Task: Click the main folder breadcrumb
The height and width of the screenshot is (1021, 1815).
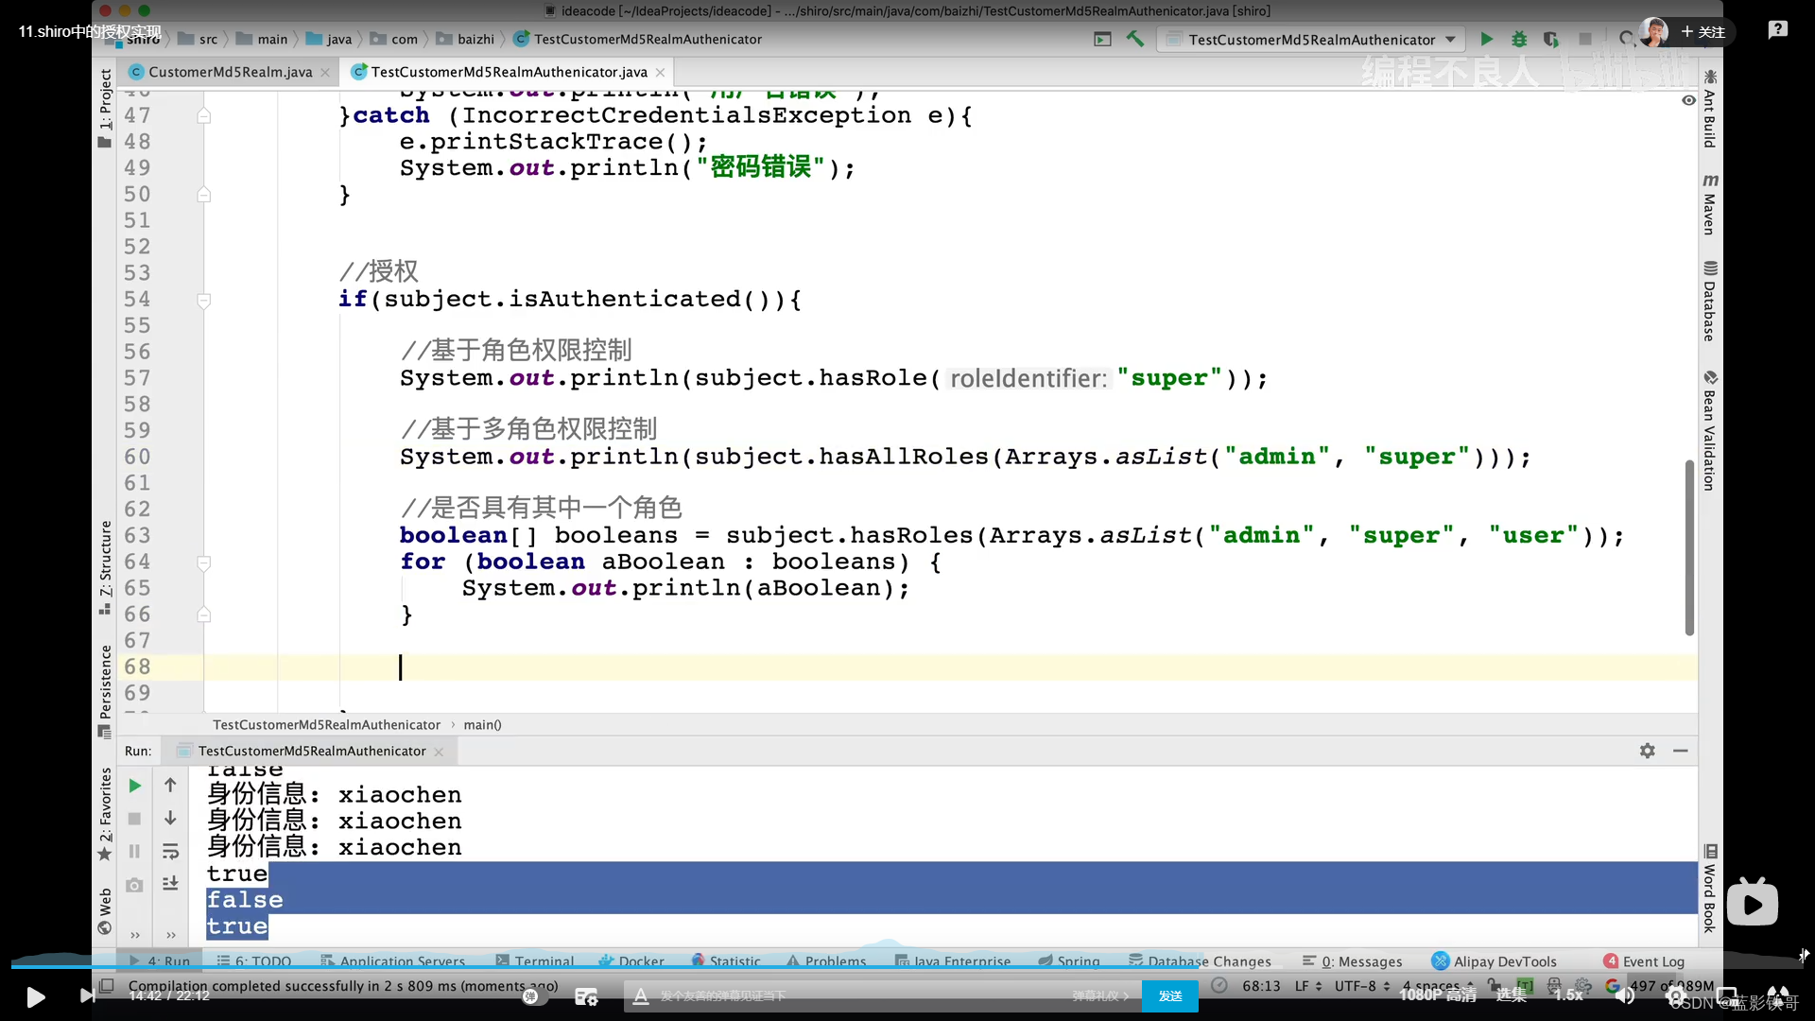Action: click(262, 40)
